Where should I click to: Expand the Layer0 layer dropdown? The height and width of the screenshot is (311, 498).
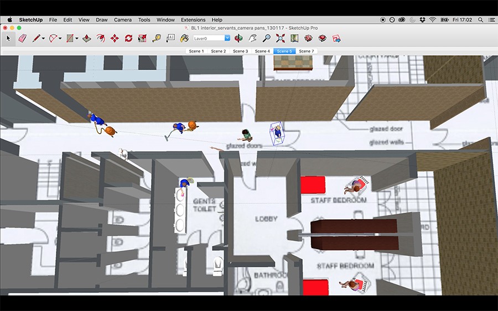coord(227,38)
